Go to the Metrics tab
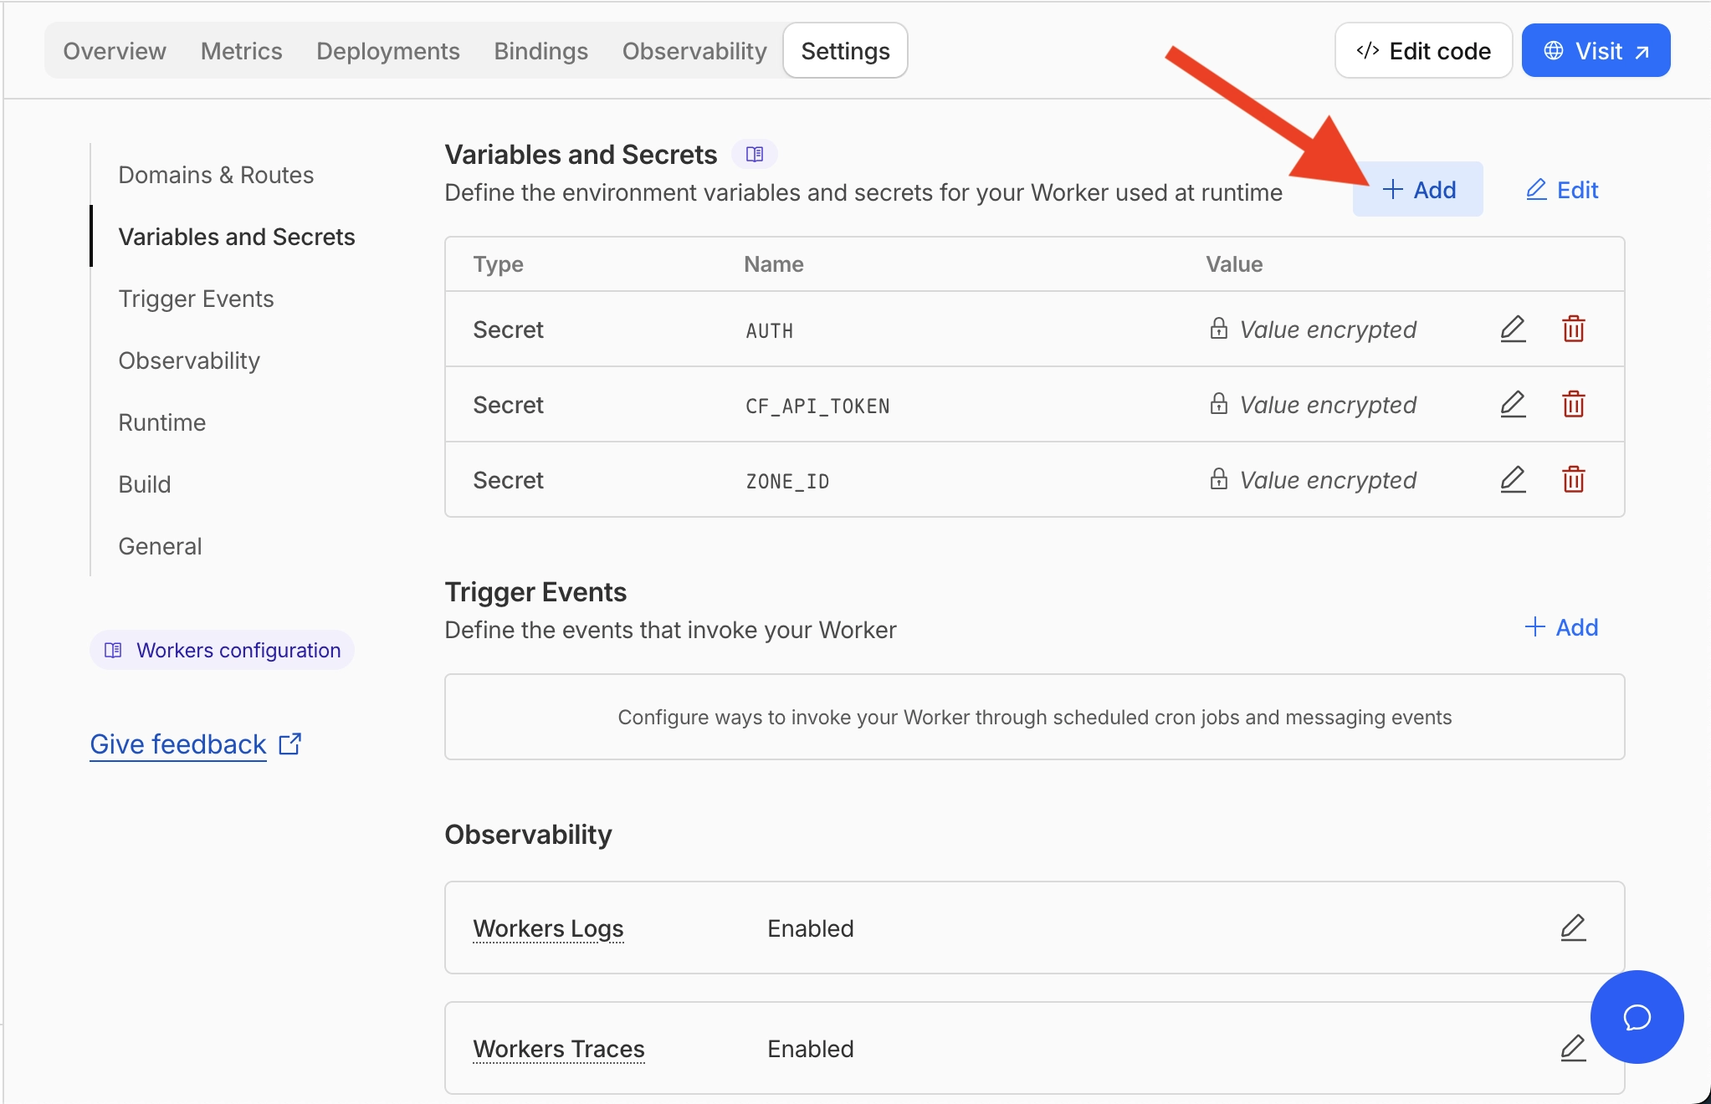1711x1104 pixels. point(241,51)
